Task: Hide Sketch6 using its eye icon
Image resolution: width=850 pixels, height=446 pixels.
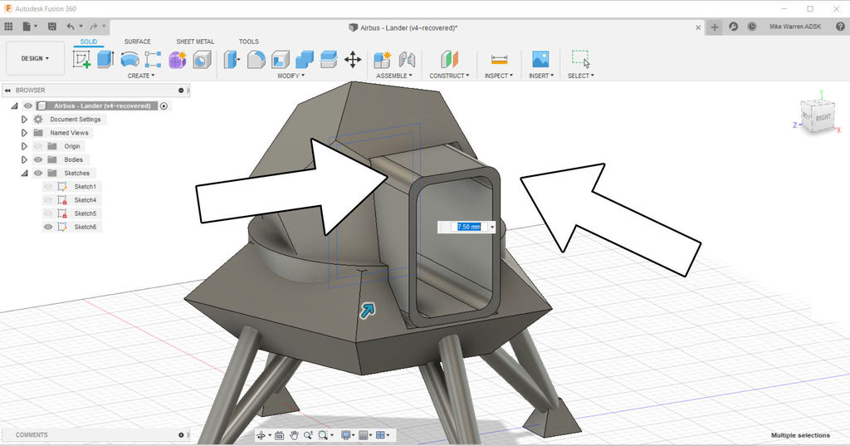Action: click(x=48, y=227)
